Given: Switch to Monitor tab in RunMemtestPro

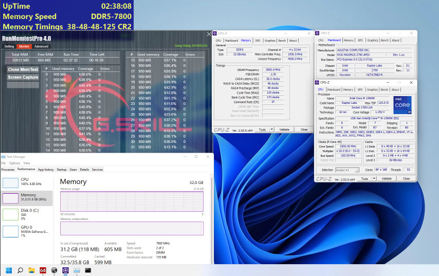Looking at the screenshot, I should click(x=24, y=46).
